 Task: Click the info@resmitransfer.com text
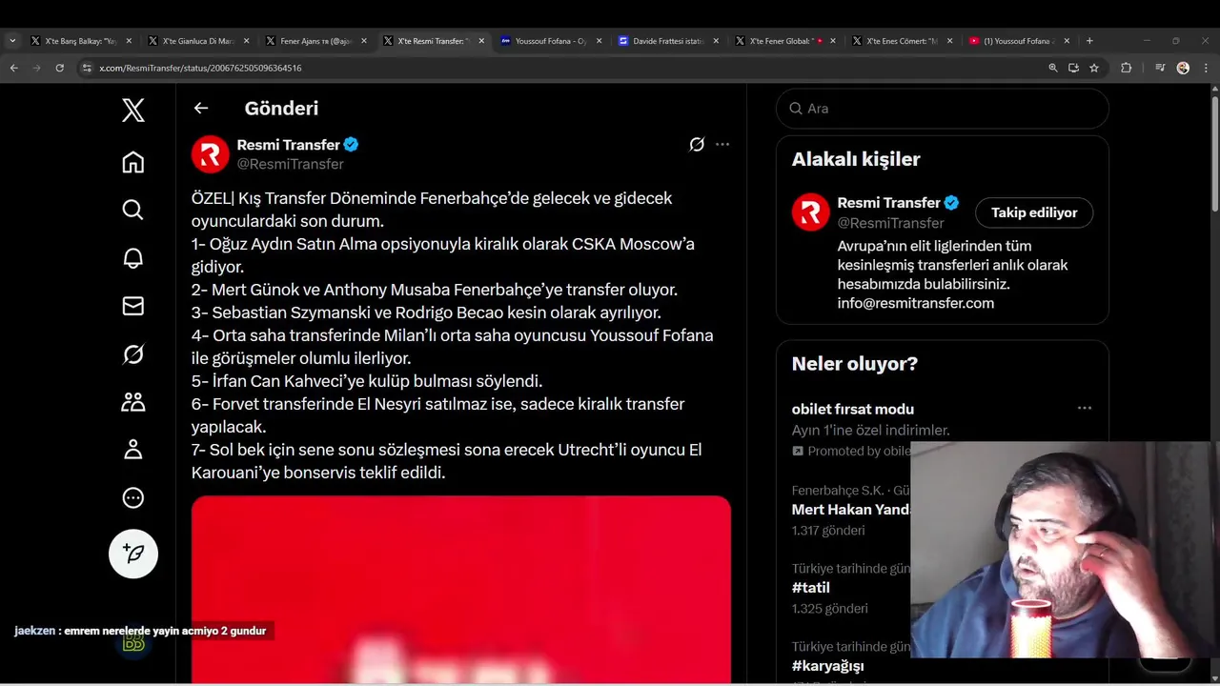(916, 303)
